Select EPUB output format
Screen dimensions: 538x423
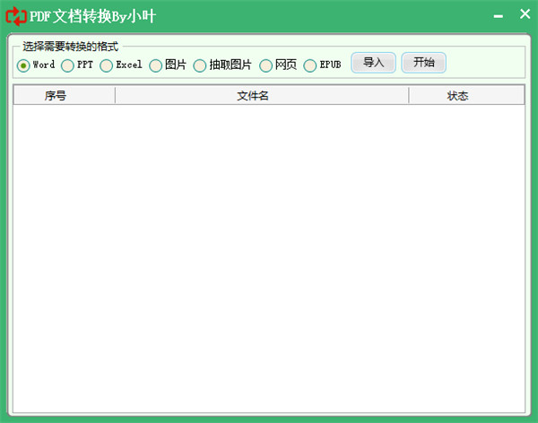coord(310,65)
